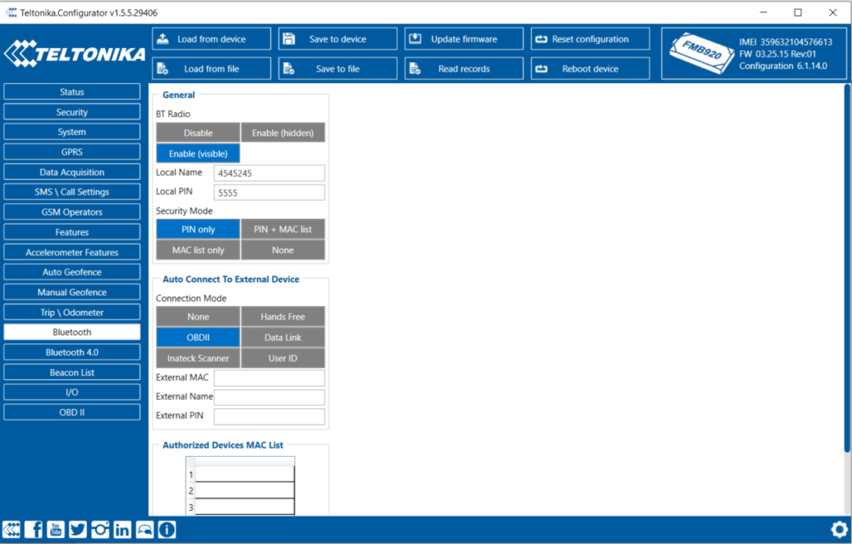Screen dimensions: 852x544
Task: Open the Bluetooth 4.0 section
Action: coord(72,352)
